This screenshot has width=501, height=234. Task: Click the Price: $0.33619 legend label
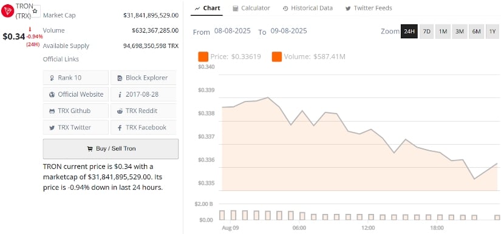point(236,57)
